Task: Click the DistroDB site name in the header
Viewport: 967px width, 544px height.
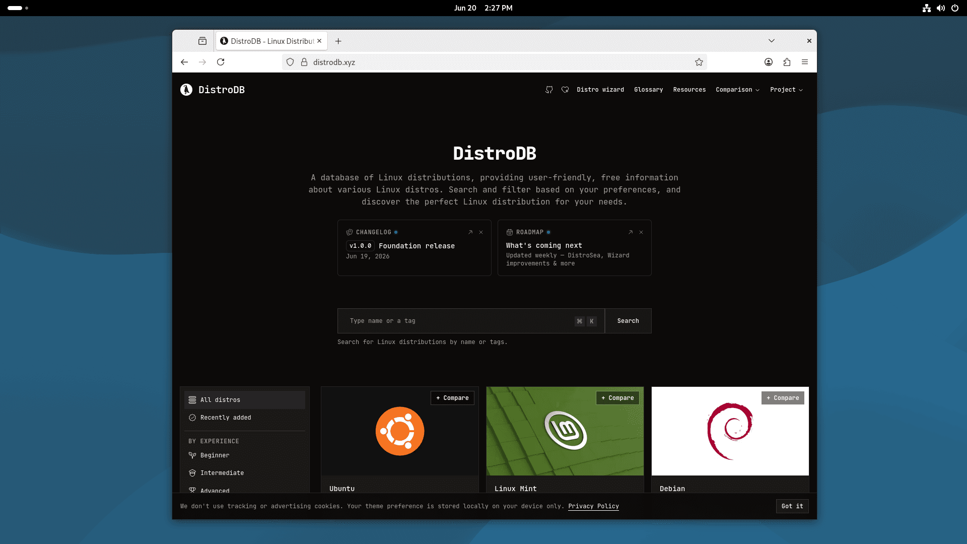Action: pos(222,90)
